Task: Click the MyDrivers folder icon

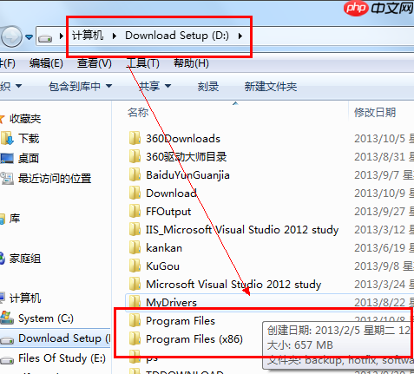Action: point(135,302)
